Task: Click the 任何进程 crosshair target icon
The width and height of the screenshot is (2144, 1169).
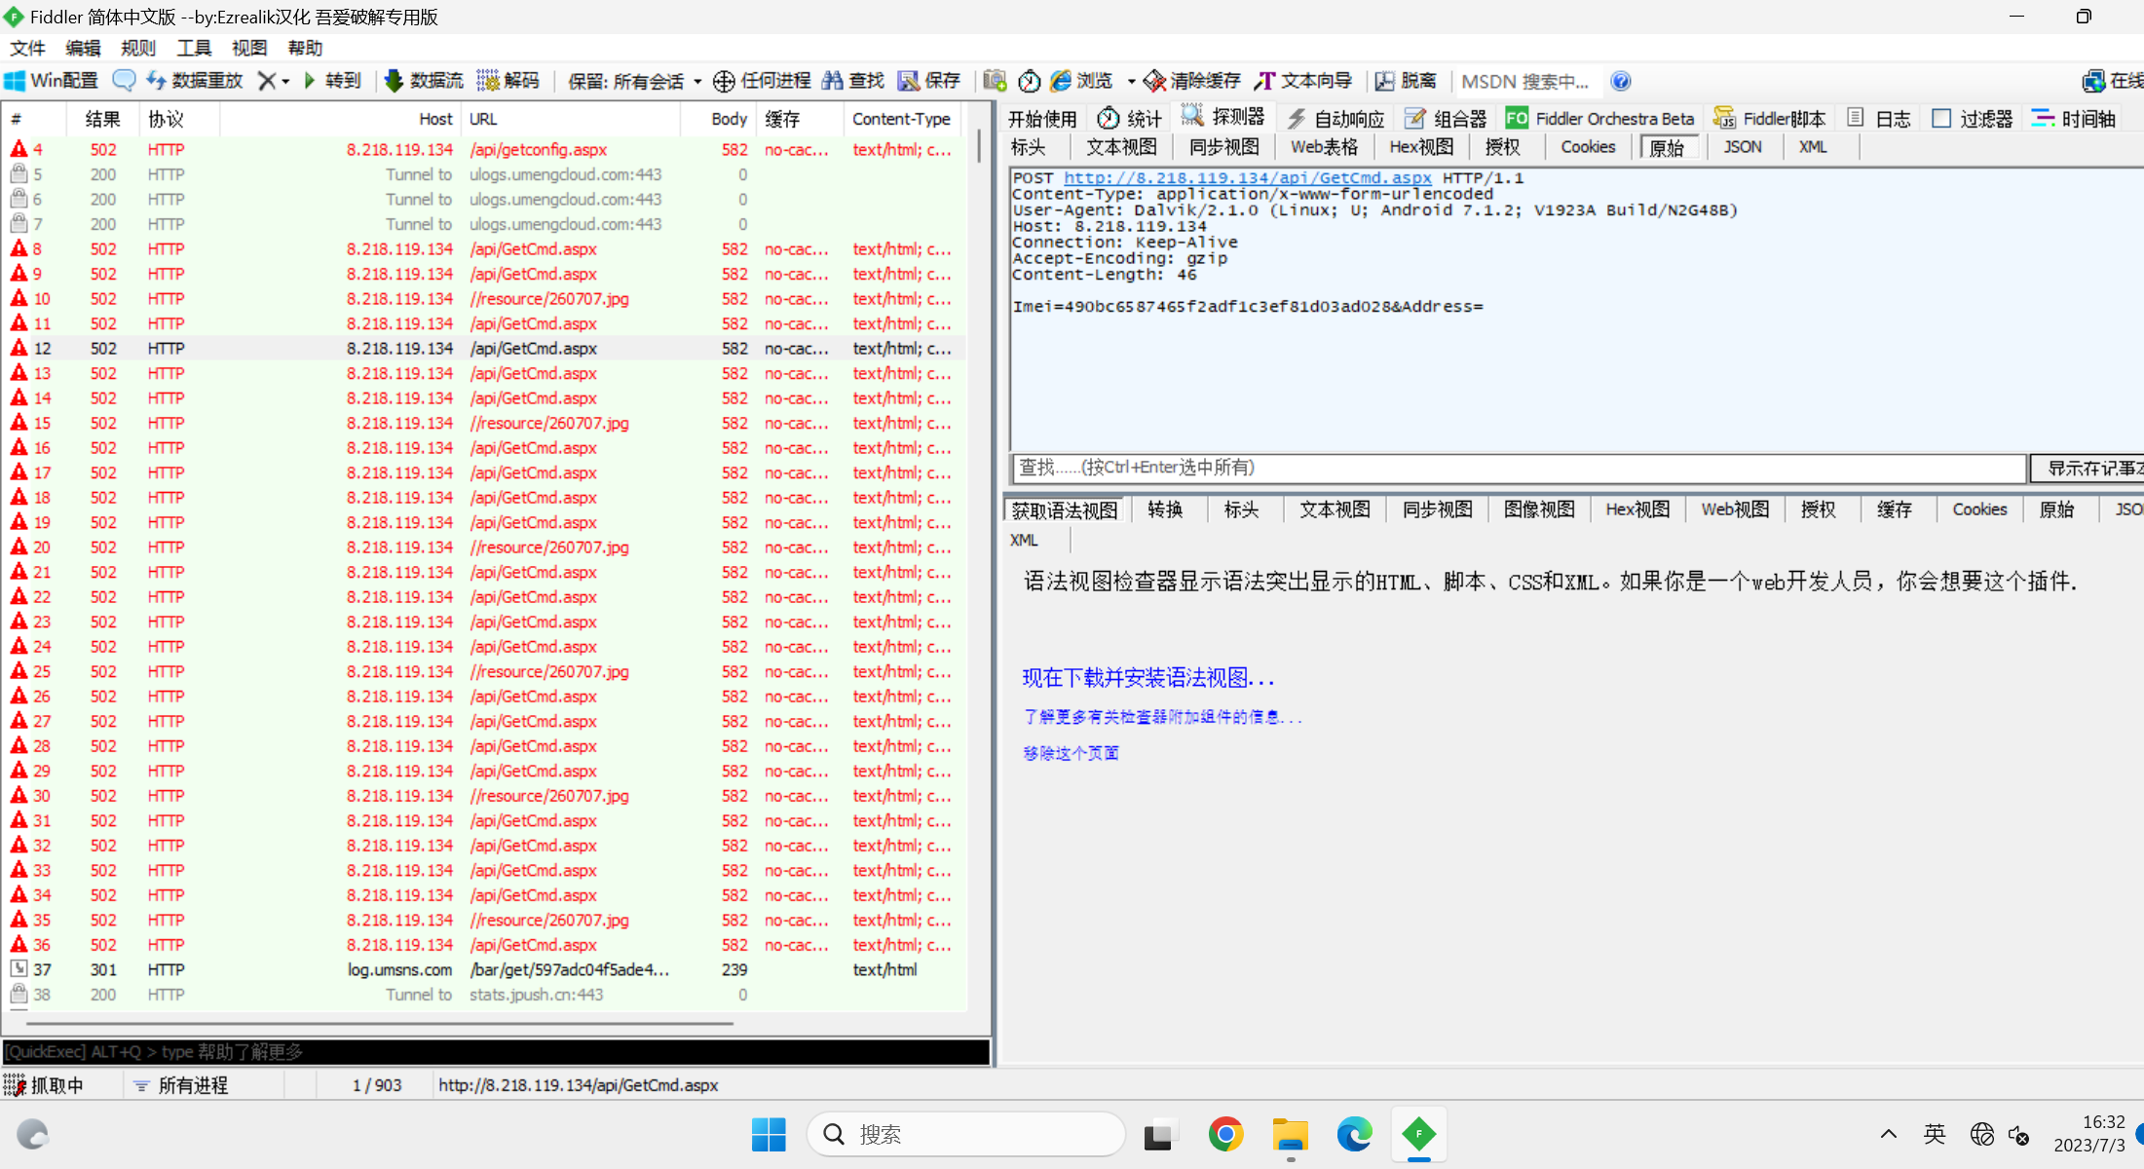Action: tap(724, 81)
